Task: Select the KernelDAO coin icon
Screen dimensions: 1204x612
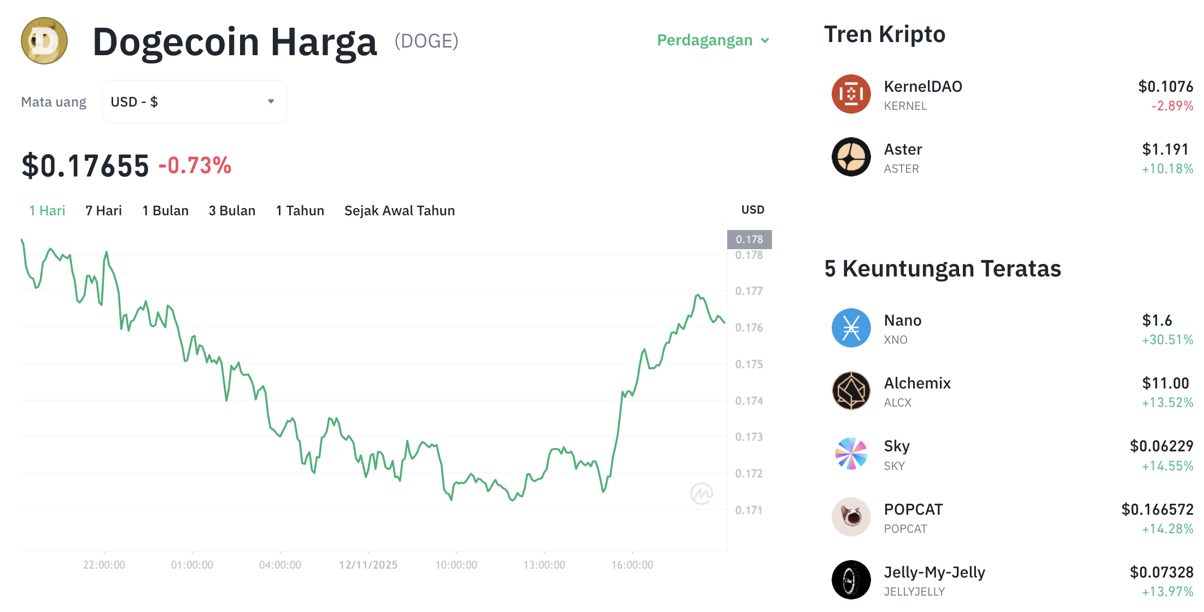Action: pyautogui.click(x=851, y=94)
